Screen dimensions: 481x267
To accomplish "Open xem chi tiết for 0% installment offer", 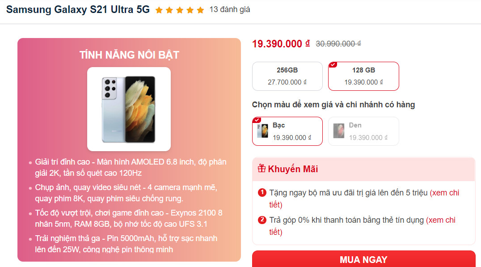I will (x=362, y=226).
